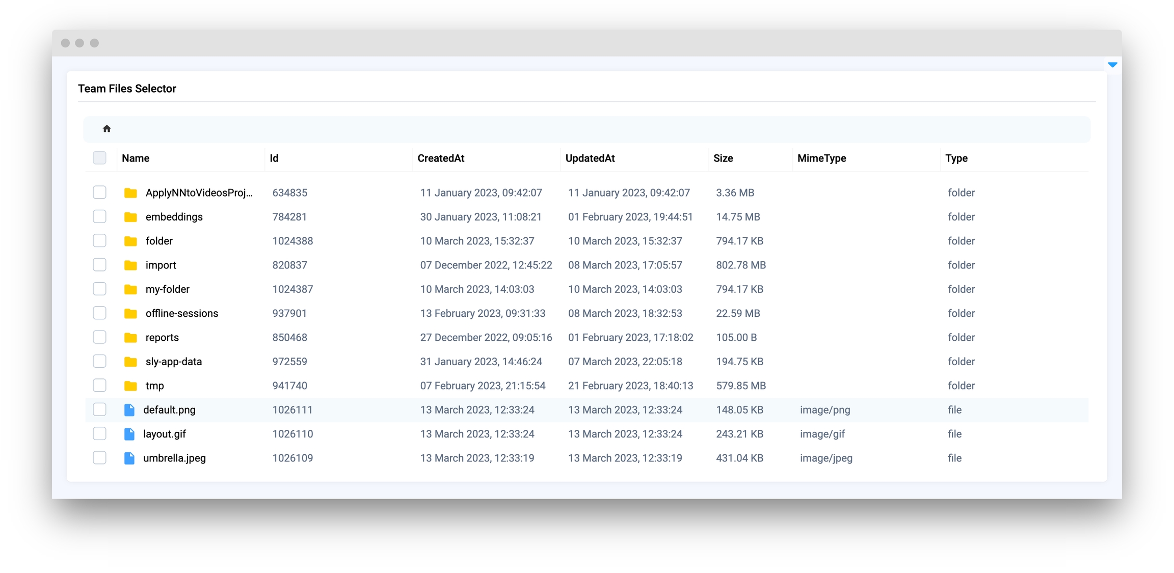Click the sly-app-data folder icon
Screen dimensions: 1174x573
(130, 362)
